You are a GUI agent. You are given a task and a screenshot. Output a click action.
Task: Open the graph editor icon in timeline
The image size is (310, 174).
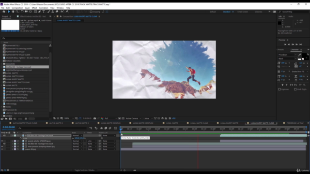115,128
